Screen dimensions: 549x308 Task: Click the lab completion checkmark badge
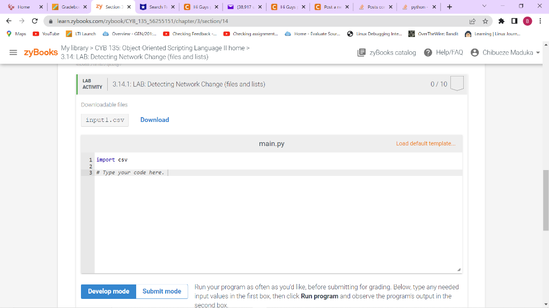pos(456,83)
